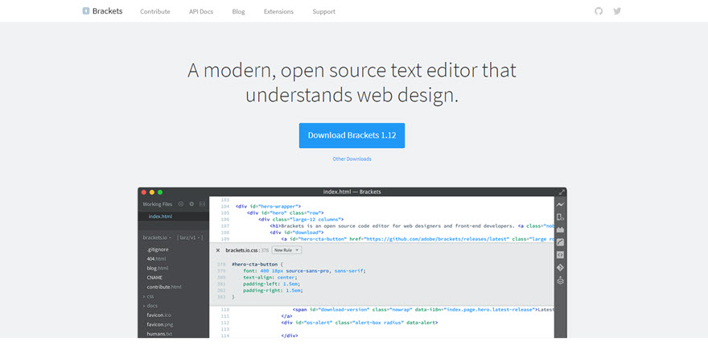
Task: Follow the Other Downloads link
Action: click(x=352, y=159)
